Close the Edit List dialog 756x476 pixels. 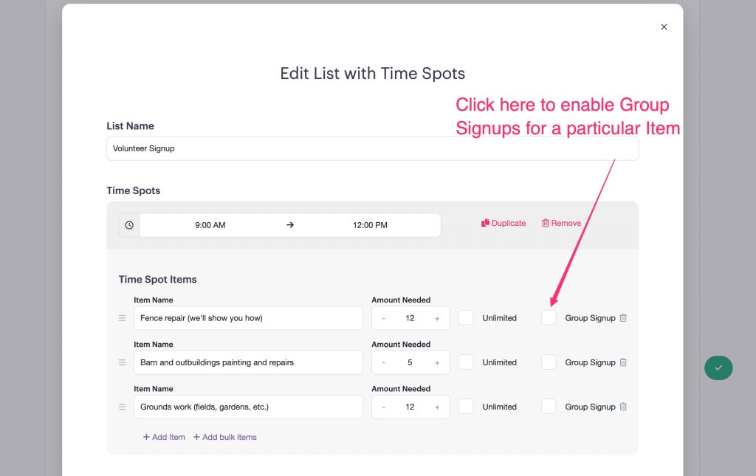click(664, 27)
